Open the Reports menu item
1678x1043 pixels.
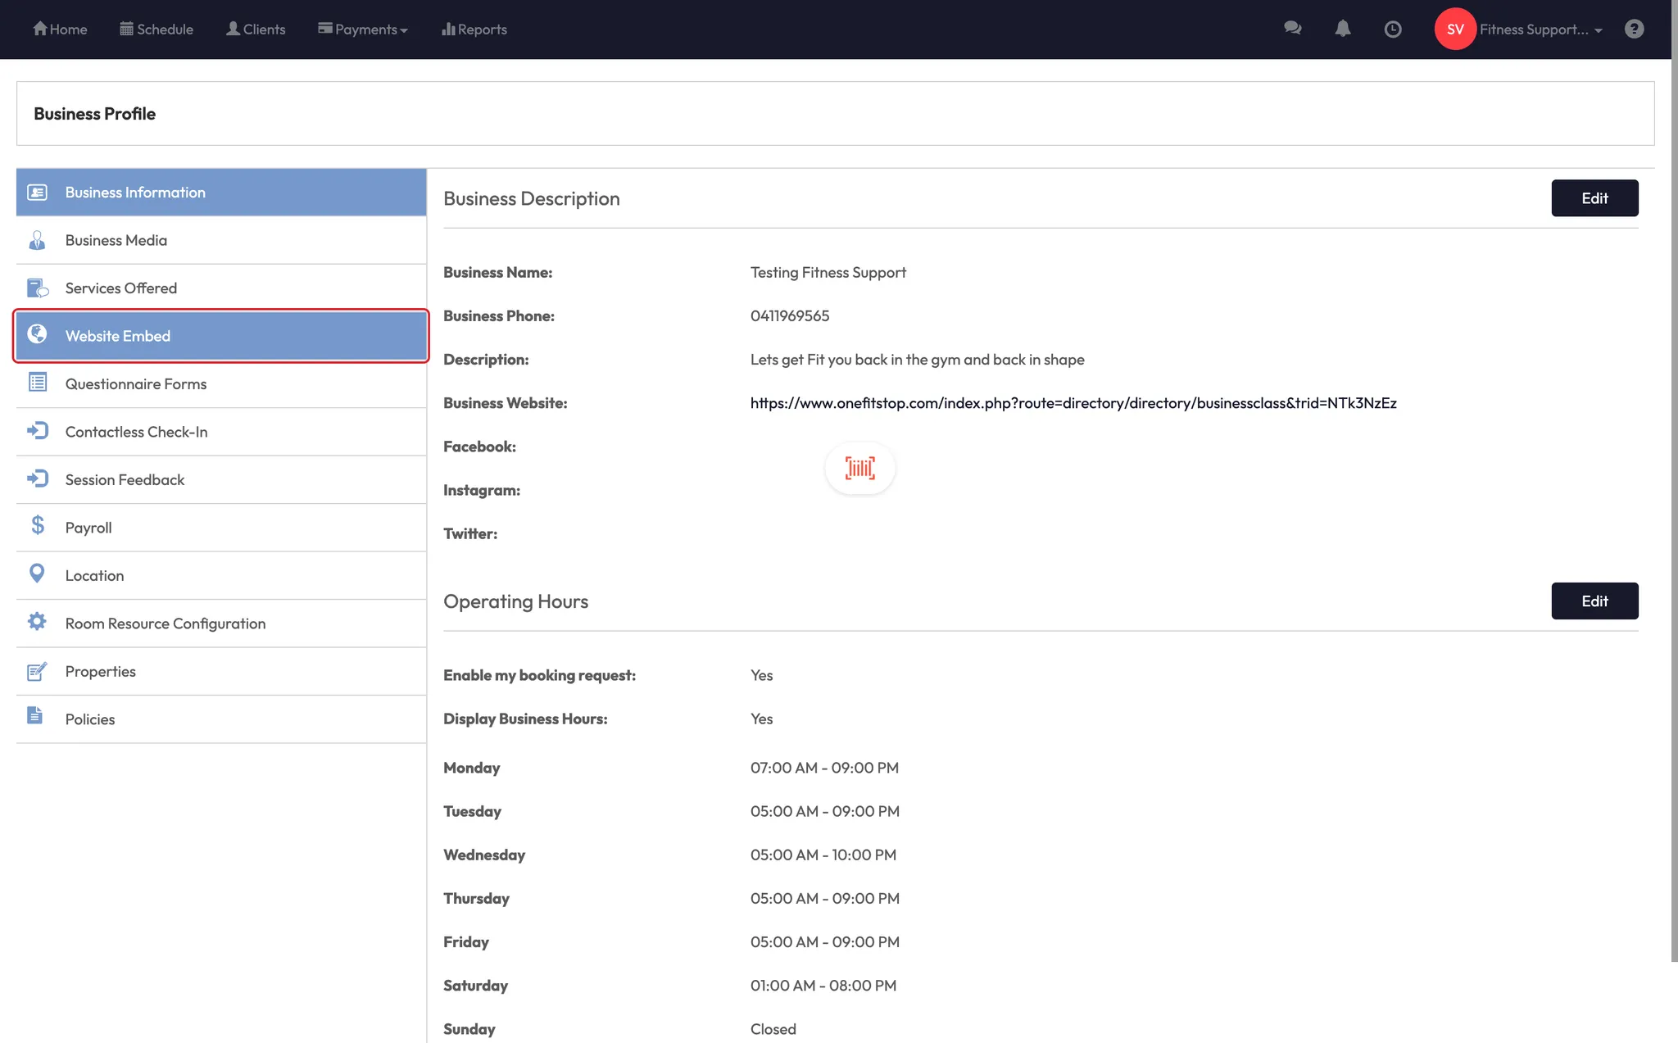pos(474,29)
